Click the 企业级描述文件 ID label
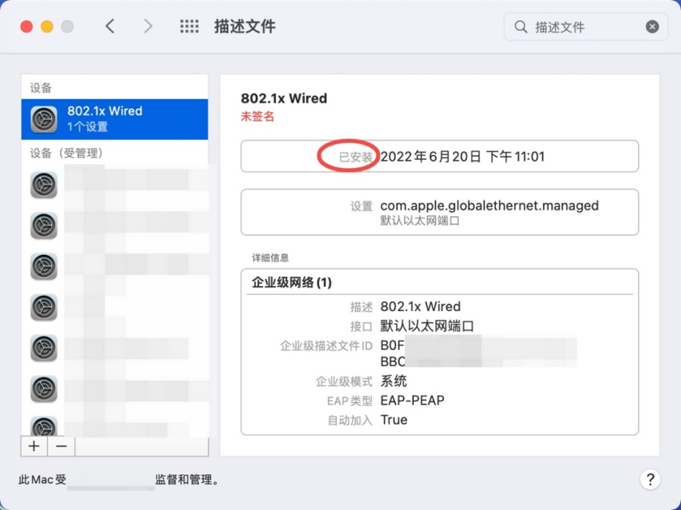 click(326, 346)
